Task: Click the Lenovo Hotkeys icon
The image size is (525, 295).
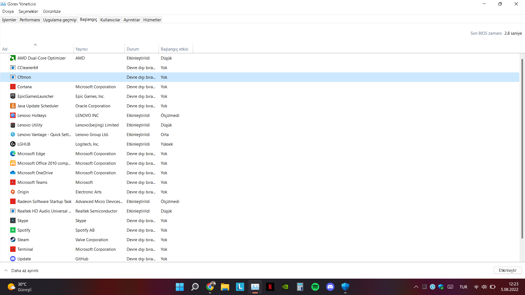Action: [13, 115]
